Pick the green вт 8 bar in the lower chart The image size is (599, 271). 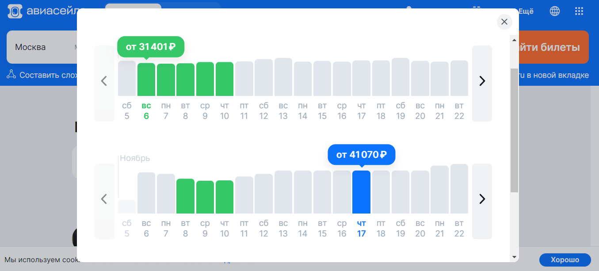click(x=185, y=196)
